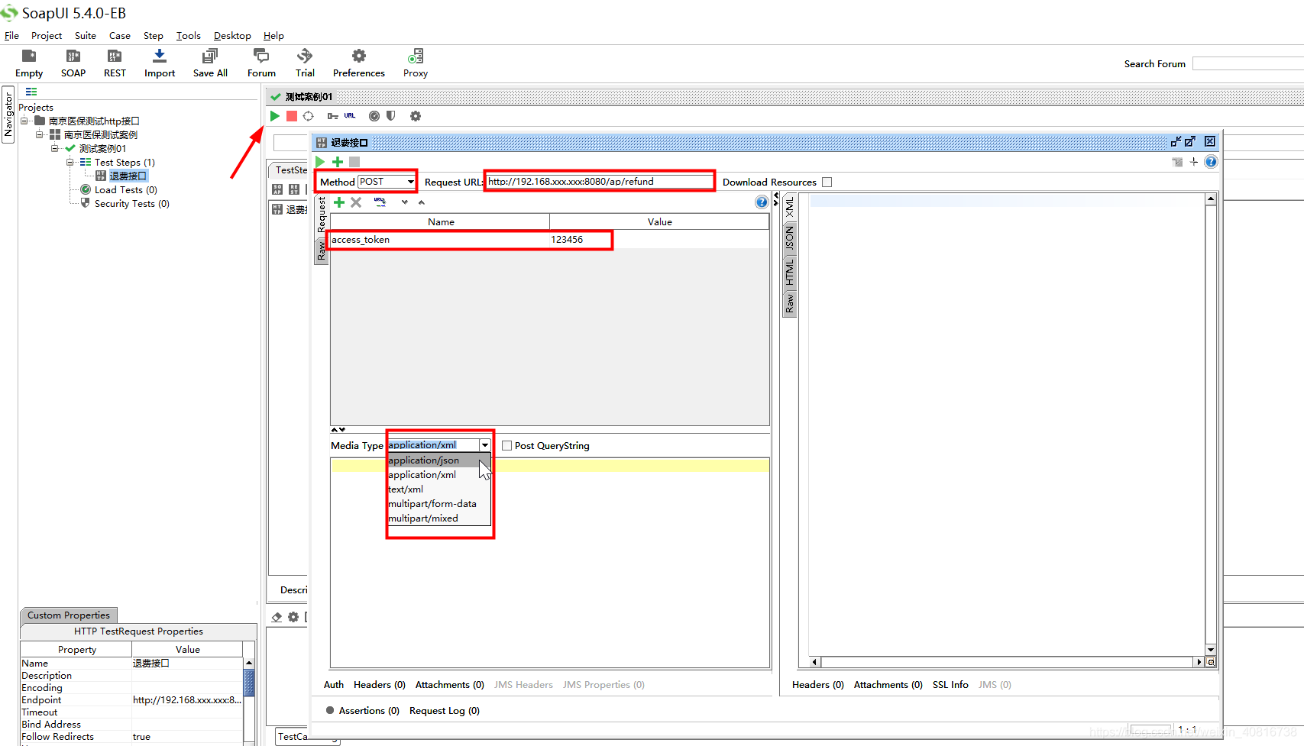The width and height of the screenshot is (1304, 746).
Task: Collapse the Test Steps (1) node
Action: [x=70, y=162]
